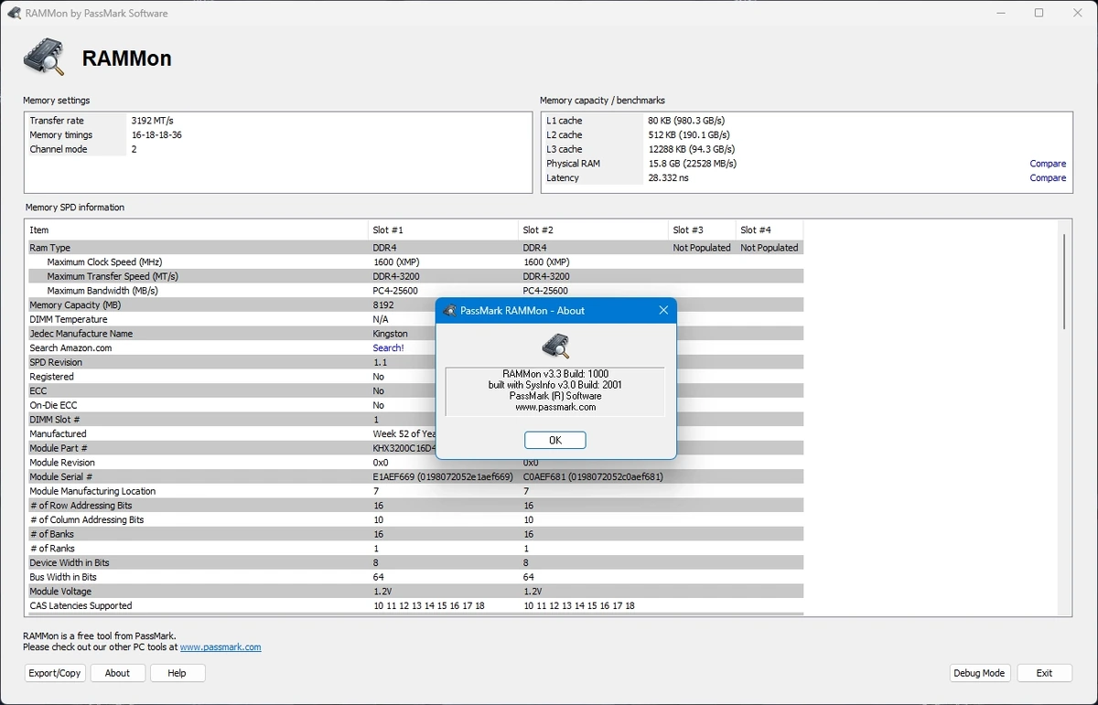Click Slot #1 serial E1AEF669 cell

point(443,476)
